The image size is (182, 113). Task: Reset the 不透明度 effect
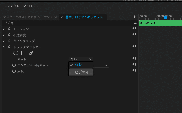point(134,34)
